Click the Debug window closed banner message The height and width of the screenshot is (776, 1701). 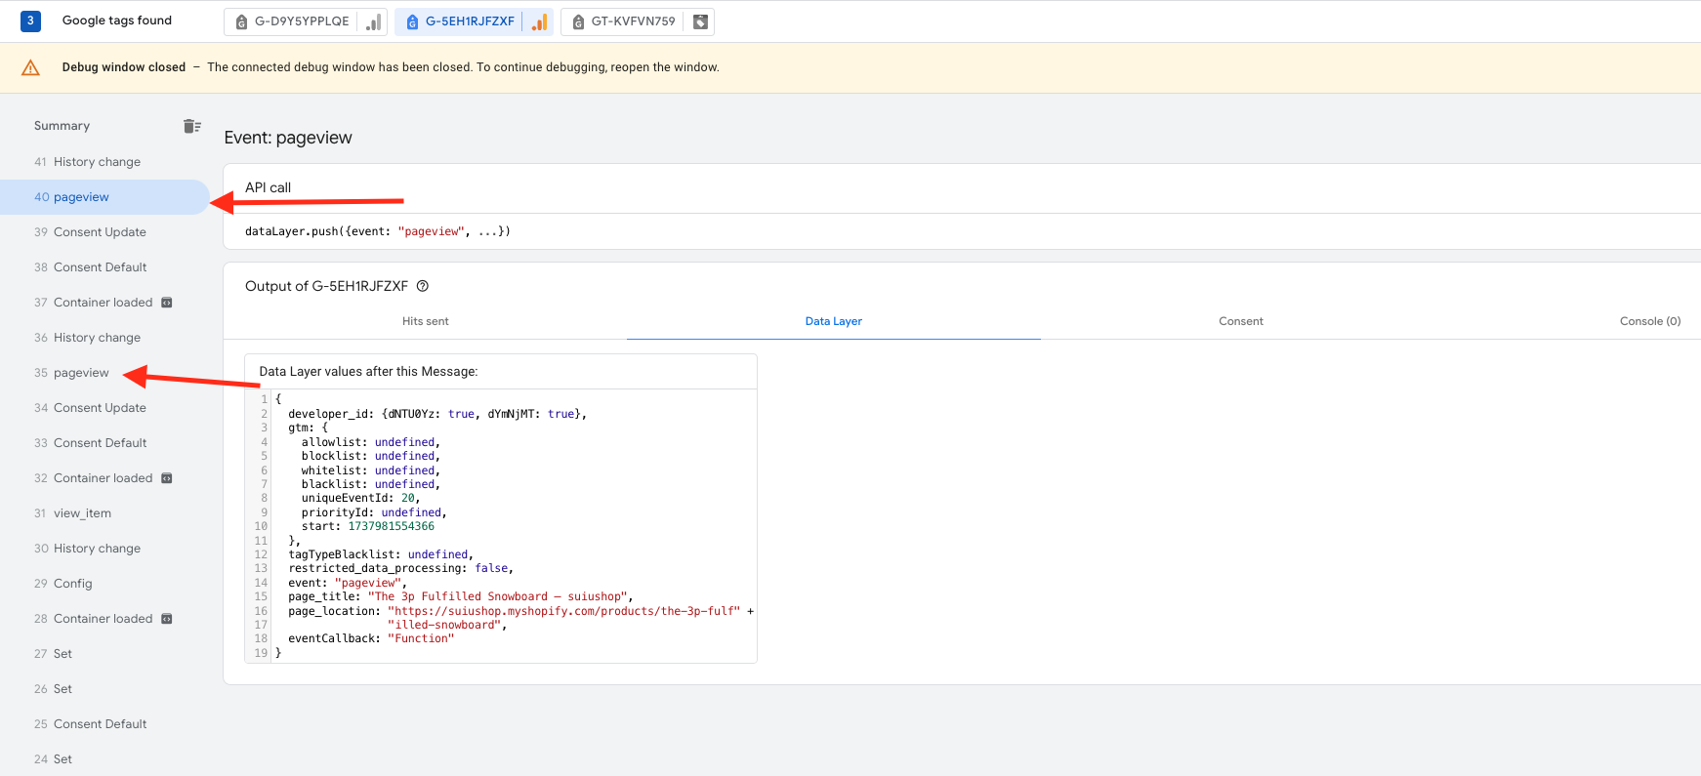[391, 67]
